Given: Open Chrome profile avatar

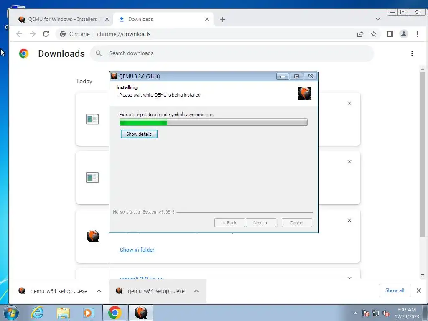Looking at the screenshot, I should point(403,34).
